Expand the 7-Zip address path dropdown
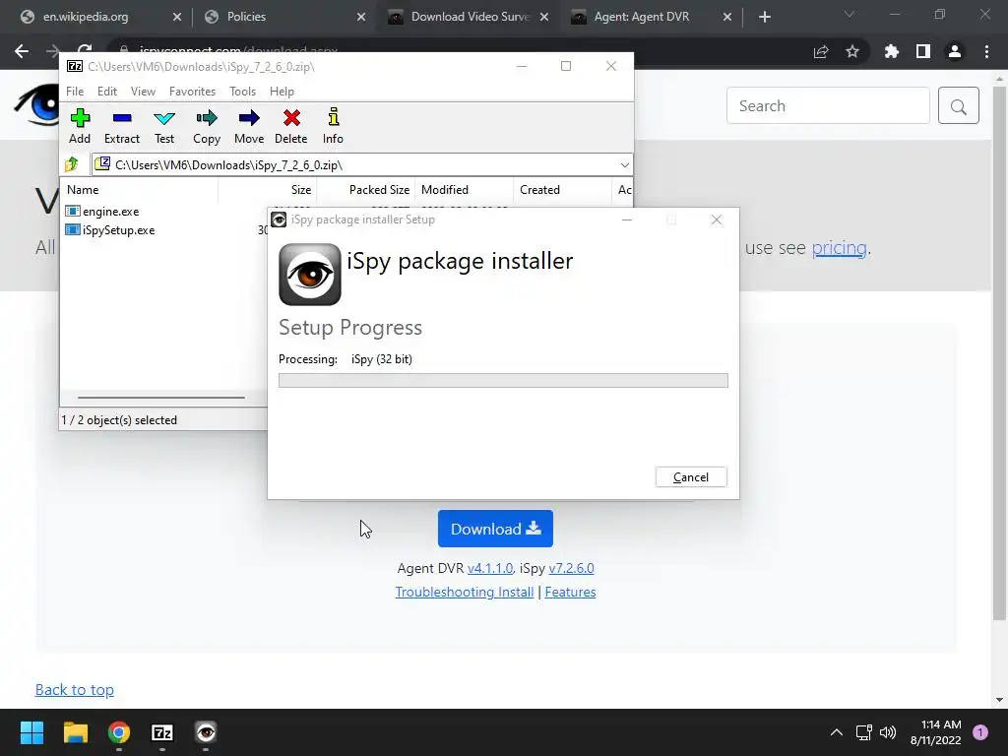This screenshot has height=756, width=1008. (x=624, y=165)
